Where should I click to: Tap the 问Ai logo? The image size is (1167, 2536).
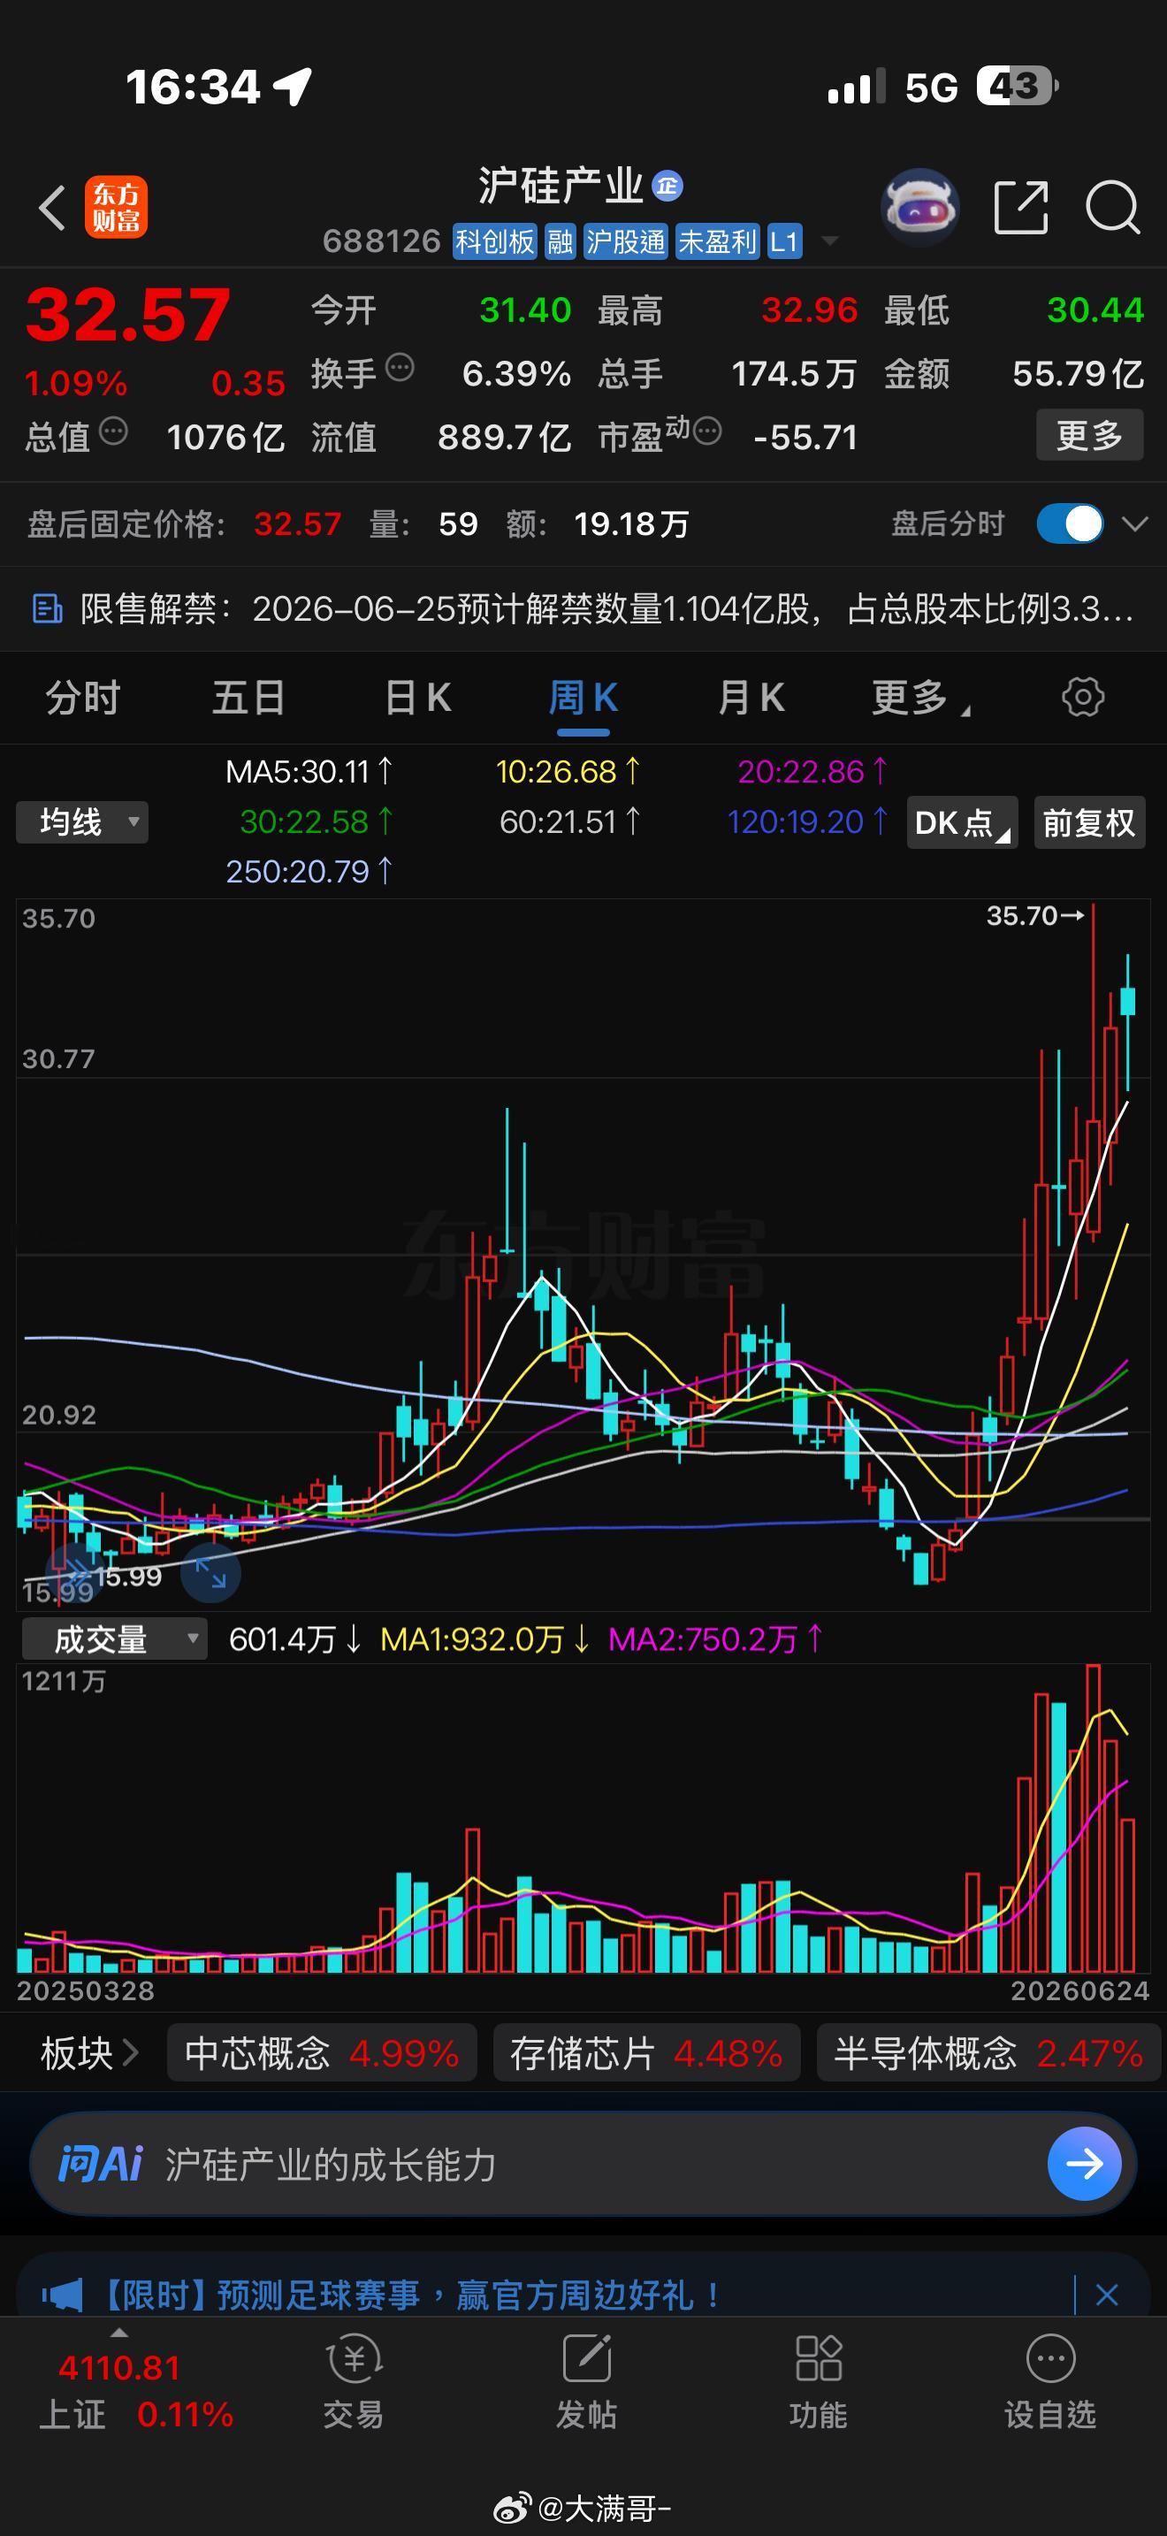coord(101,2164)
